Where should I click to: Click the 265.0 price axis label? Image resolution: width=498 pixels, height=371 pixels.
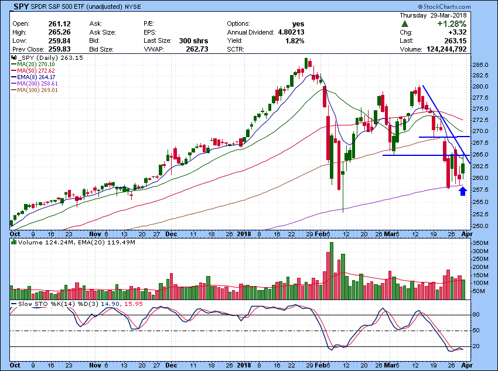pyautogui.click(x=480, y=154)
